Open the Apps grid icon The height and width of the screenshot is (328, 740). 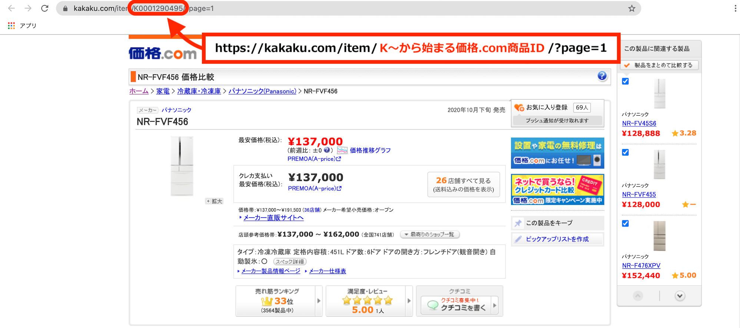click(x=11, y=26)
